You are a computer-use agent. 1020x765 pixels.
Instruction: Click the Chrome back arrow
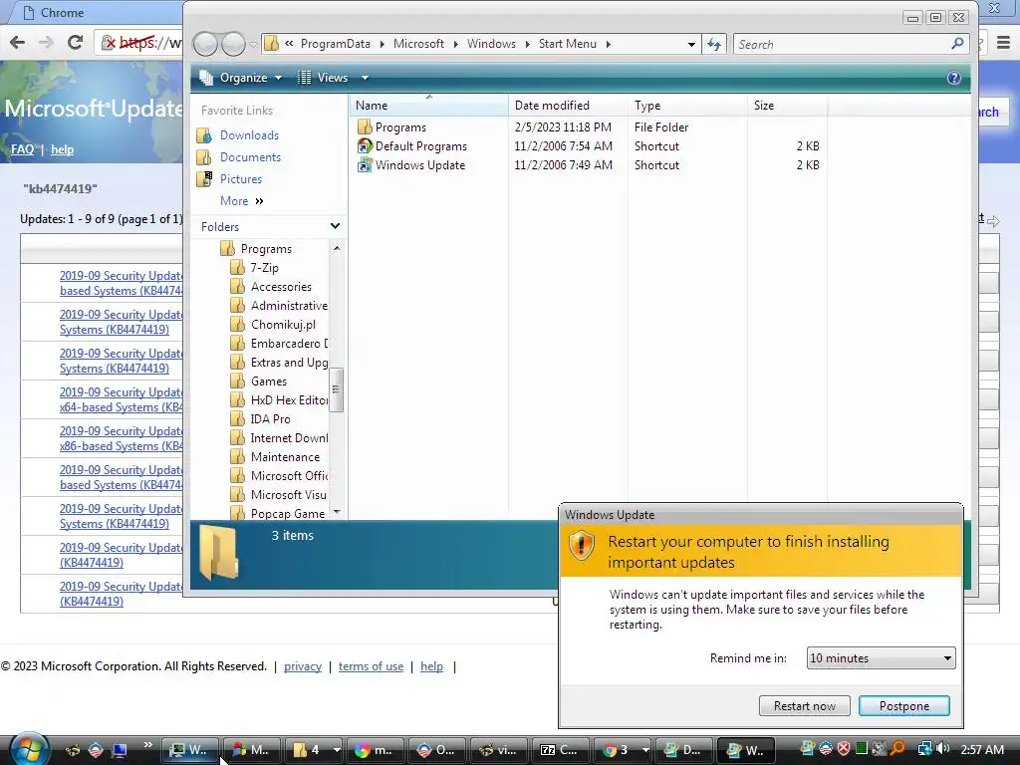pyautogui.click(x=18, y=43)
